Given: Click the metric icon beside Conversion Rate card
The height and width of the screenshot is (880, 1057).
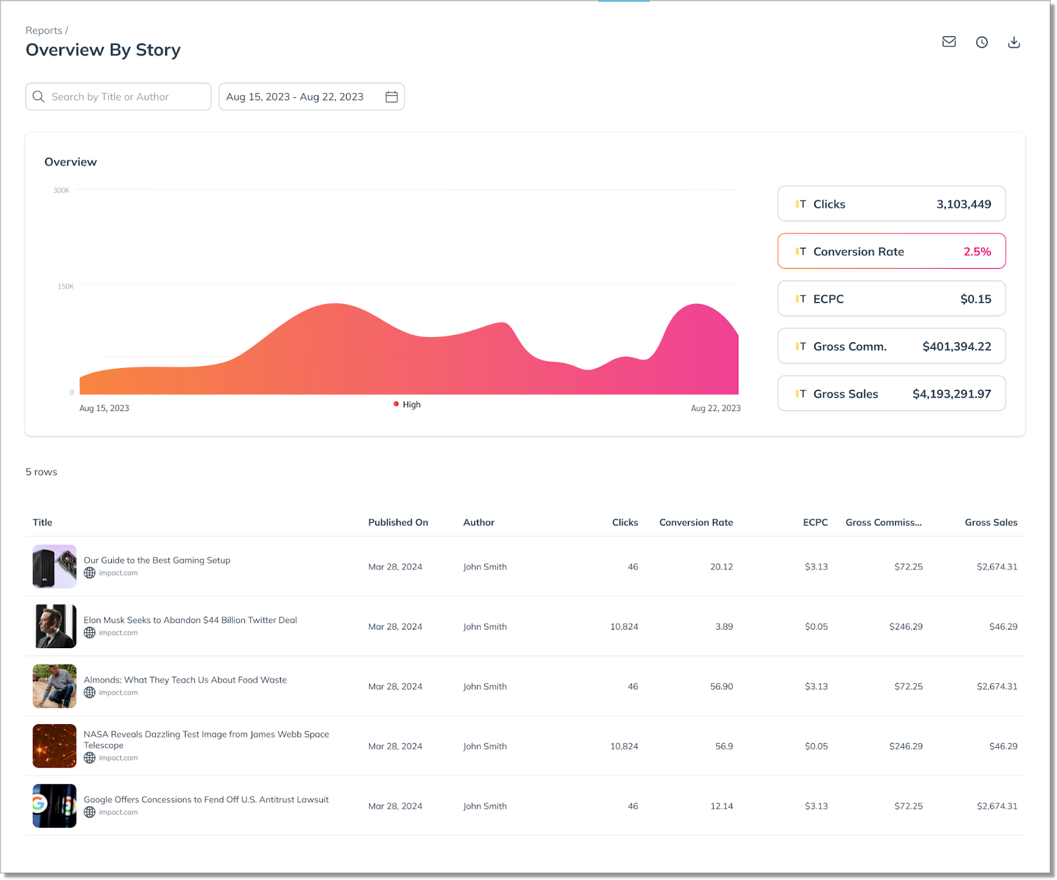Looking at the screenshot, I should (801, 252).
